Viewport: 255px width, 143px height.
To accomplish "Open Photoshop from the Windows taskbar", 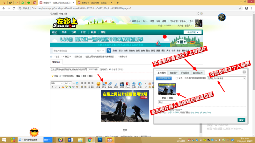I will click(x=100, y=140).
